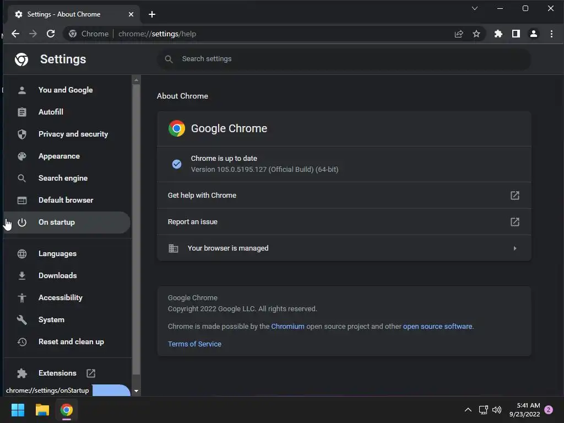Screen dimensions: 564x423
Task: Click the building icon beside browser is managed
Action: coord(173,248)
